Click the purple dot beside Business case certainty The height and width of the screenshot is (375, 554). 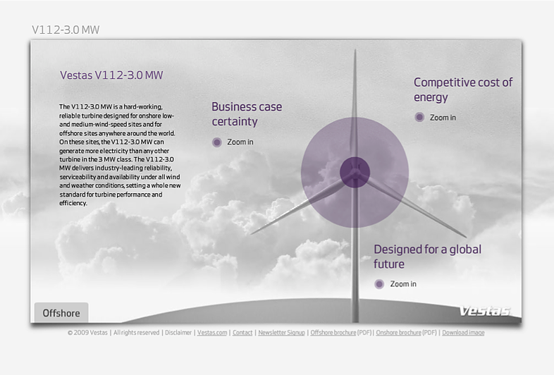[217, 142]
